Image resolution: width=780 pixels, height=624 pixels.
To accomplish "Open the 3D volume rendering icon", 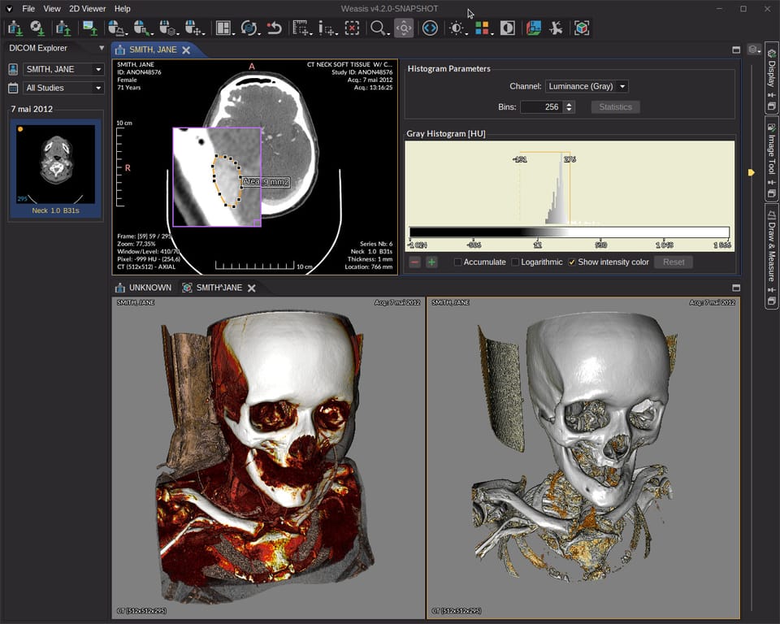I will pyautogui.click(x=583, y=28).
